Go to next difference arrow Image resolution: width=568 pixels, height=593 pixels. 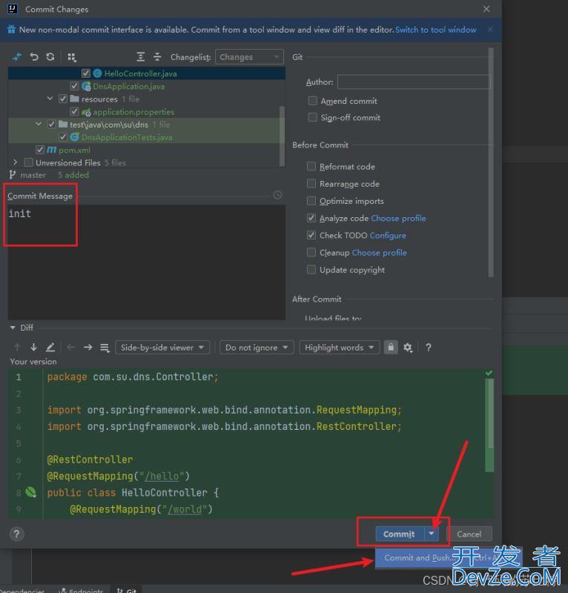pyautogui.click(x=33, y=347)
